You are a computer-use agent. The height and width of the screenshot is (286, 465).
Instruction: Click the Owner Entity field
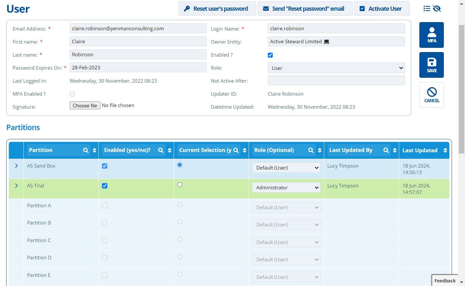point(336,41)
